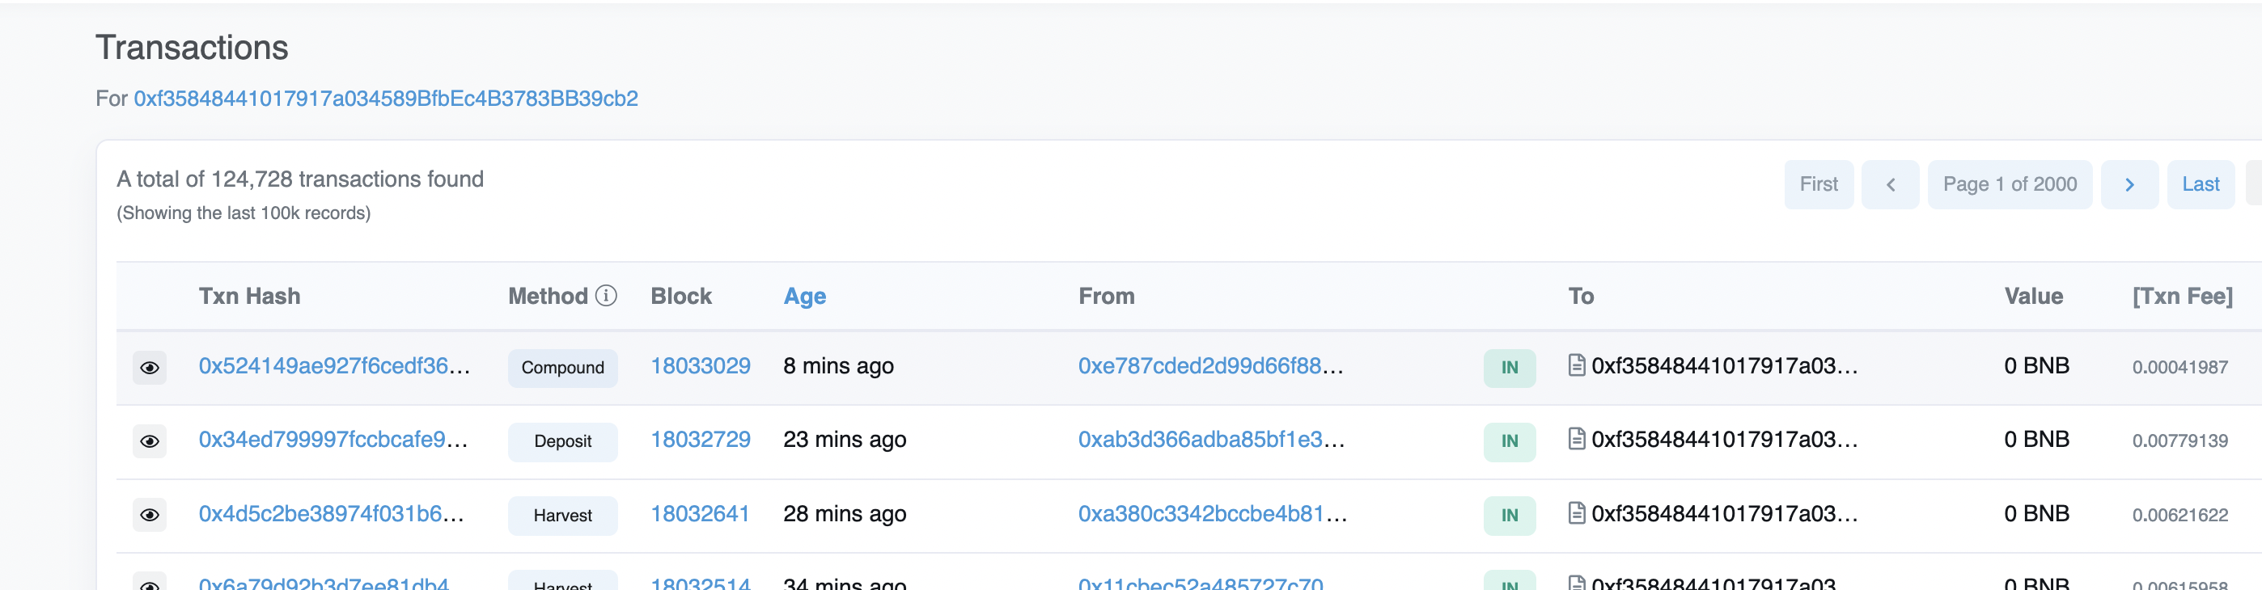Image resolution: width=2262 pixels, height=590 pixels.
Task: Click eye icon for 0x4d5c2be Harvest row
Action: [x=150, y=515]
